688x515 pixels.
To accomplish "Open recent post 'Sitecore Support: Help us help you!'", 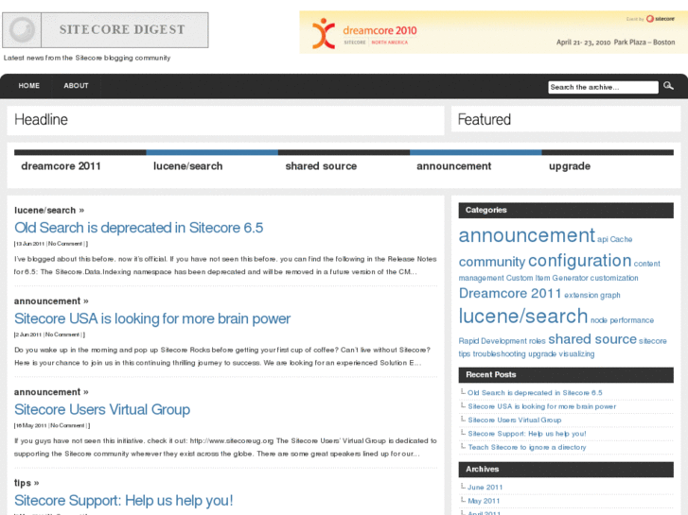I will tap(527, 434).
